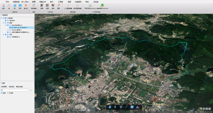Open the orange buffer zone tool
213x113 pixels.
[26, 5]
